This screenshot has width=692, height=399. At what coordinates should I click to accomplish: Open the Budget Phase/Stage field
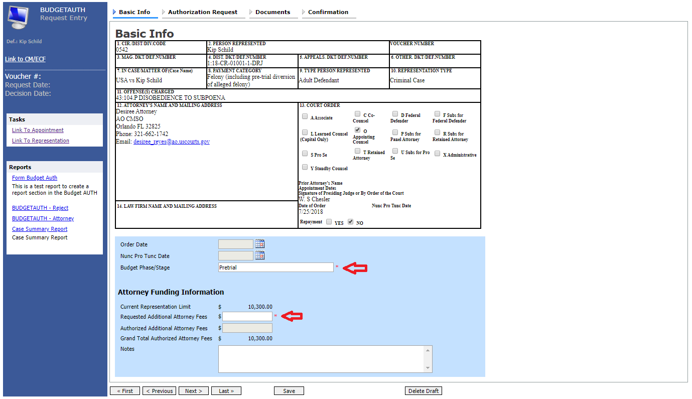click(x=275, y=268)
